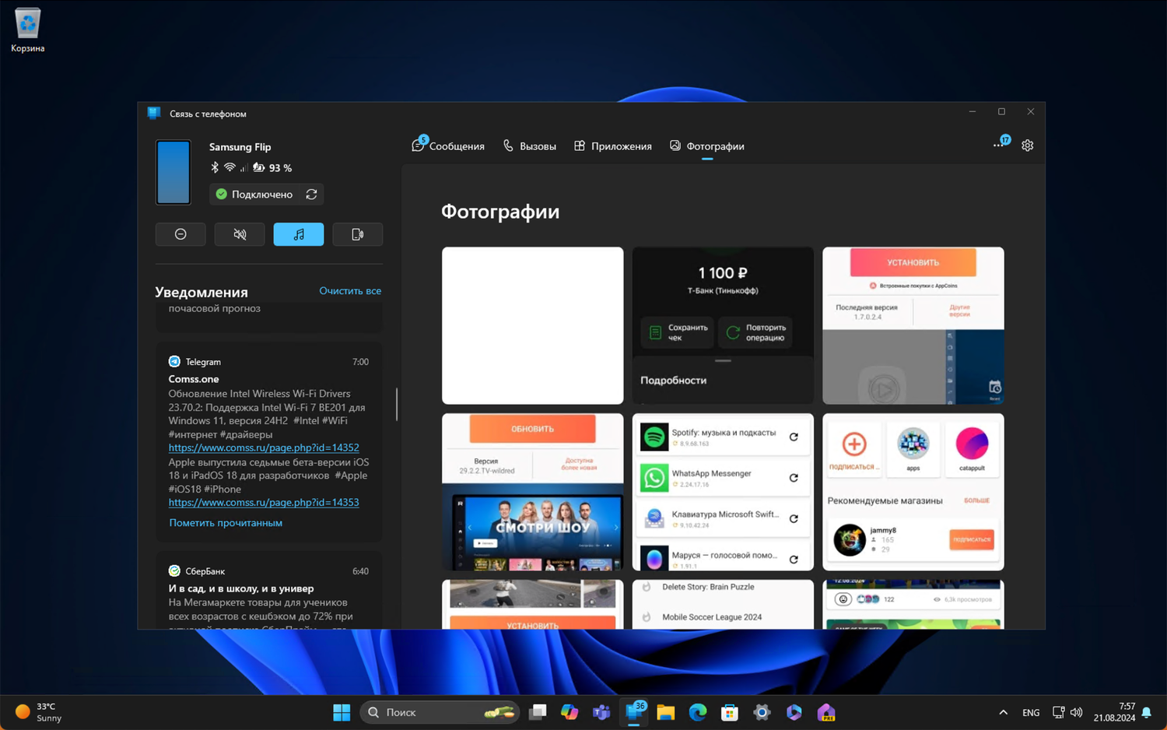
Task: Open the taskbar clock showing 7:57
Action: point(1114,712)
